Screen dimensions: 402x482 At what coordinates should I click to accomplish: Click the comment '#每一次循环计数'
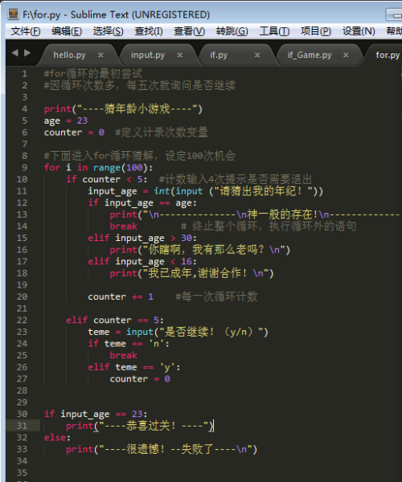point(216,296)
